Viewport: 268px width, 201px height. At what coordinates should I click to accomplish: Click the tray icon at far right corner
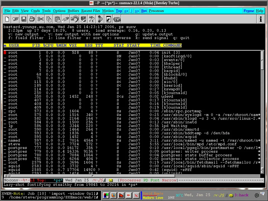tap(262, 193)
